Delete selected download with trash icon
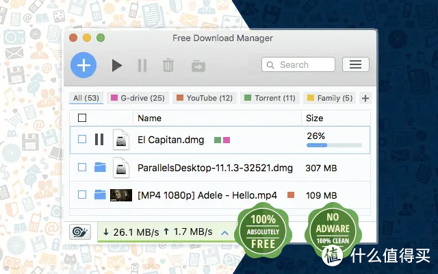Image resolution: width=438 pixels, height=274 pixels. pyautogui.click(x=168, y=65)
